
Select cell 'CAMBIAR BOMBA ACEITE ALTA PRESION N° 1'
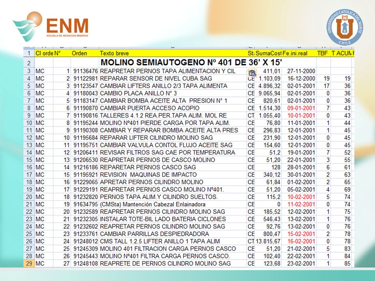pos(173,101)
